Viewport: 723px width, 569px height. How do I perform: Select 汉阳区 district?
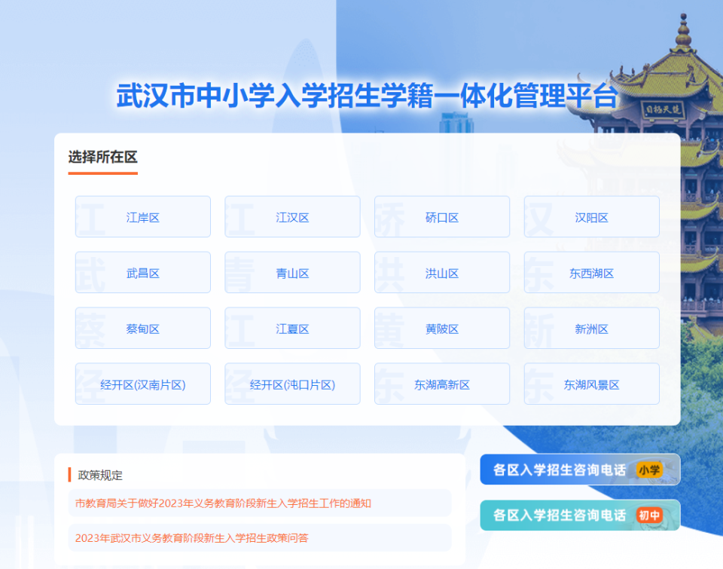pos(591,217)
